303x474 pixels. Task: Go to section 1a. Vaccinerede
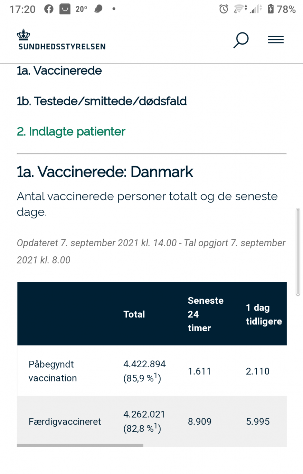[59, 71]
